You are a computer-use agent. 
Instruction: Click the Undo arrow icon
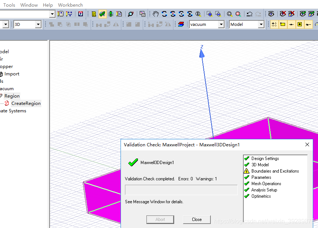[250, 14]
